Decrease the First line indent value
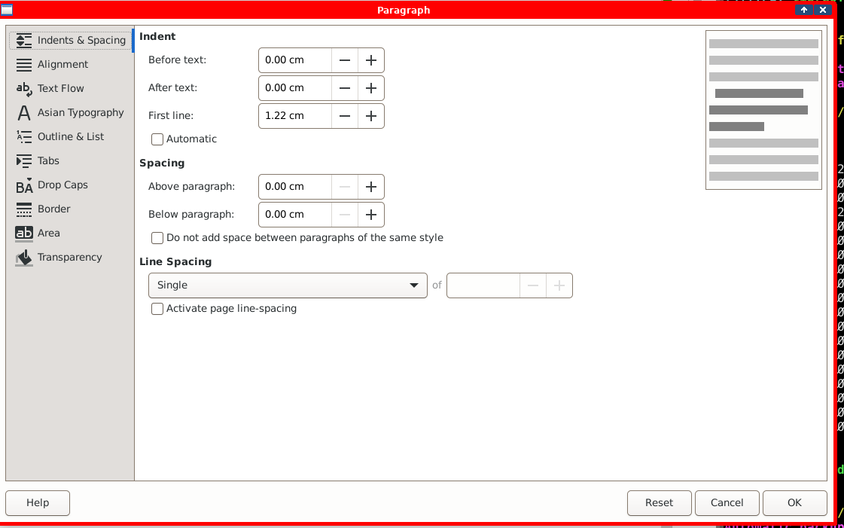The height and width of the screenshot is (528, 844). tap(345, 116)
